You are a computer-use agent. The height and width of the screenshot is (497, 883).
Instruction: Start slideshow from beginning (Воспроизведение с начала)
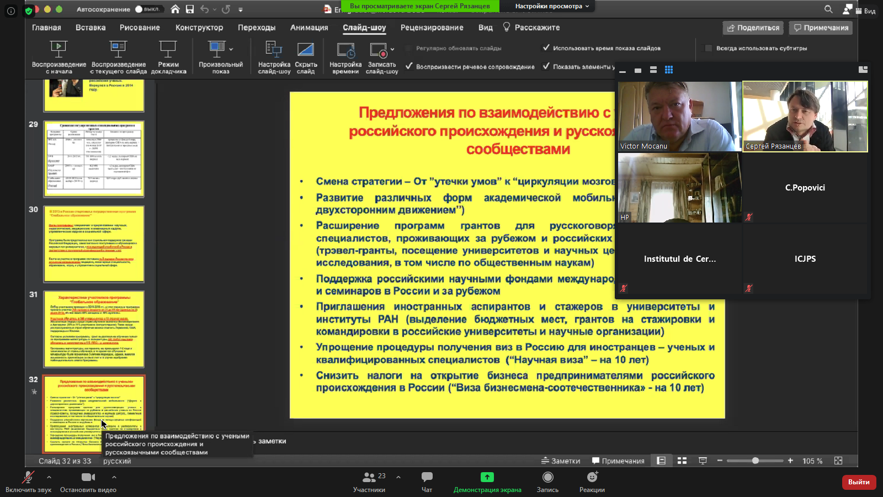click(58, 57)
